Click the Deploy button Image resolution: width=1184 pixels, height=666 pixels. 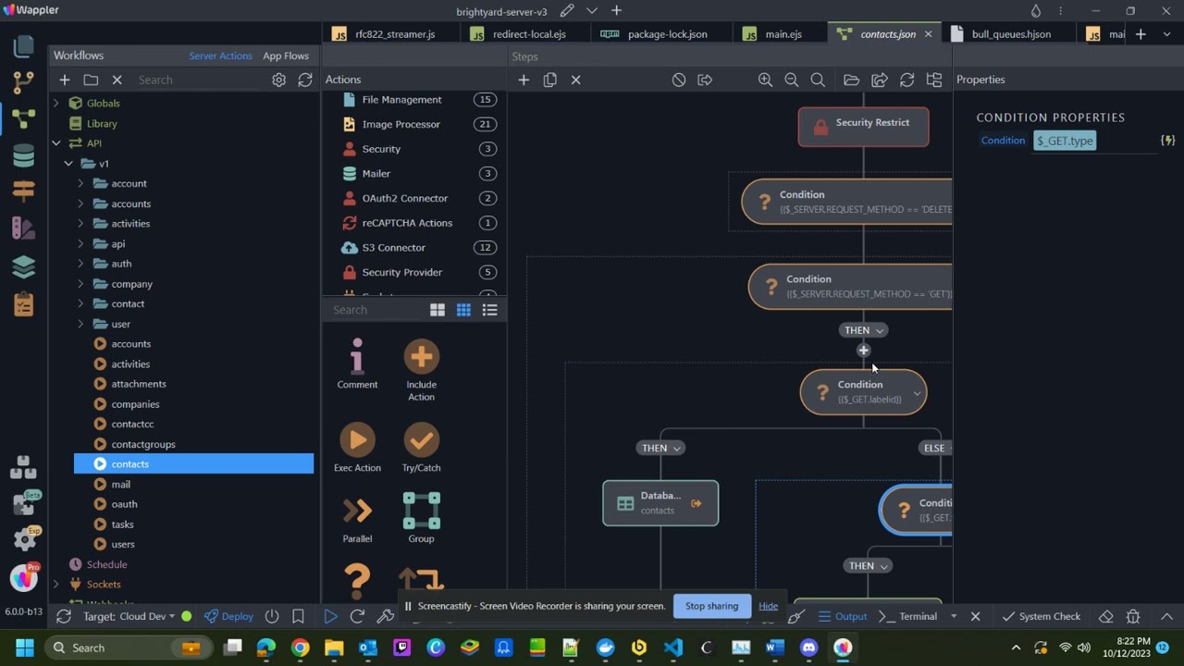(x=228, y=616)
